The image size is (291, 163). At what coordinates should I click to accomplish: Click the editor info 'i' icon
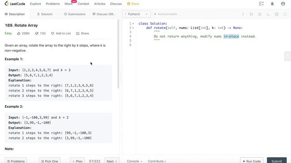(243, 14)
